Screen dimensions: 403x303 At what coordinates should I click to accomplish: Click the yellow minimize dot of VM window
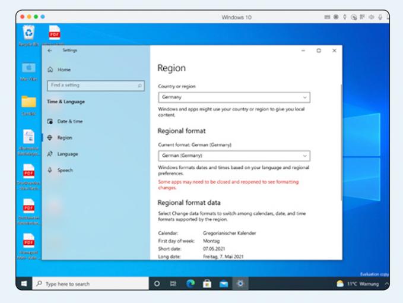point(29,17)
